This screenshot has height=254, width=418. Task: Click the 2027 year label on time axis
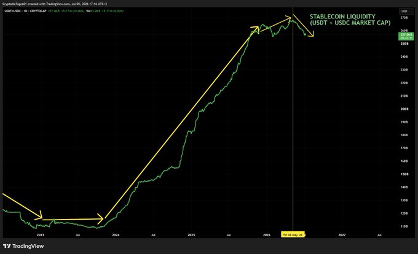pyautogui.click(x=342, y=235)
